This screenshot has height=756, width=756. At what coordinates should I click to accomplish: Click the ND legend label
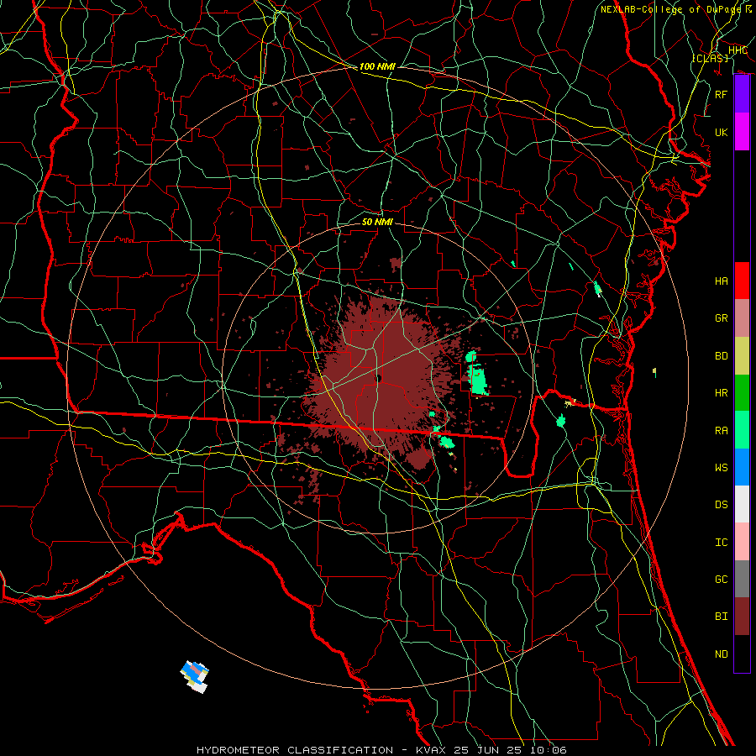point(721,654)
